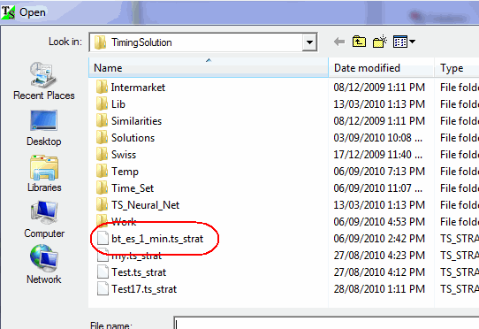Click the Swiss folder icon
This screenshot has height=329, width=479.
102,155
